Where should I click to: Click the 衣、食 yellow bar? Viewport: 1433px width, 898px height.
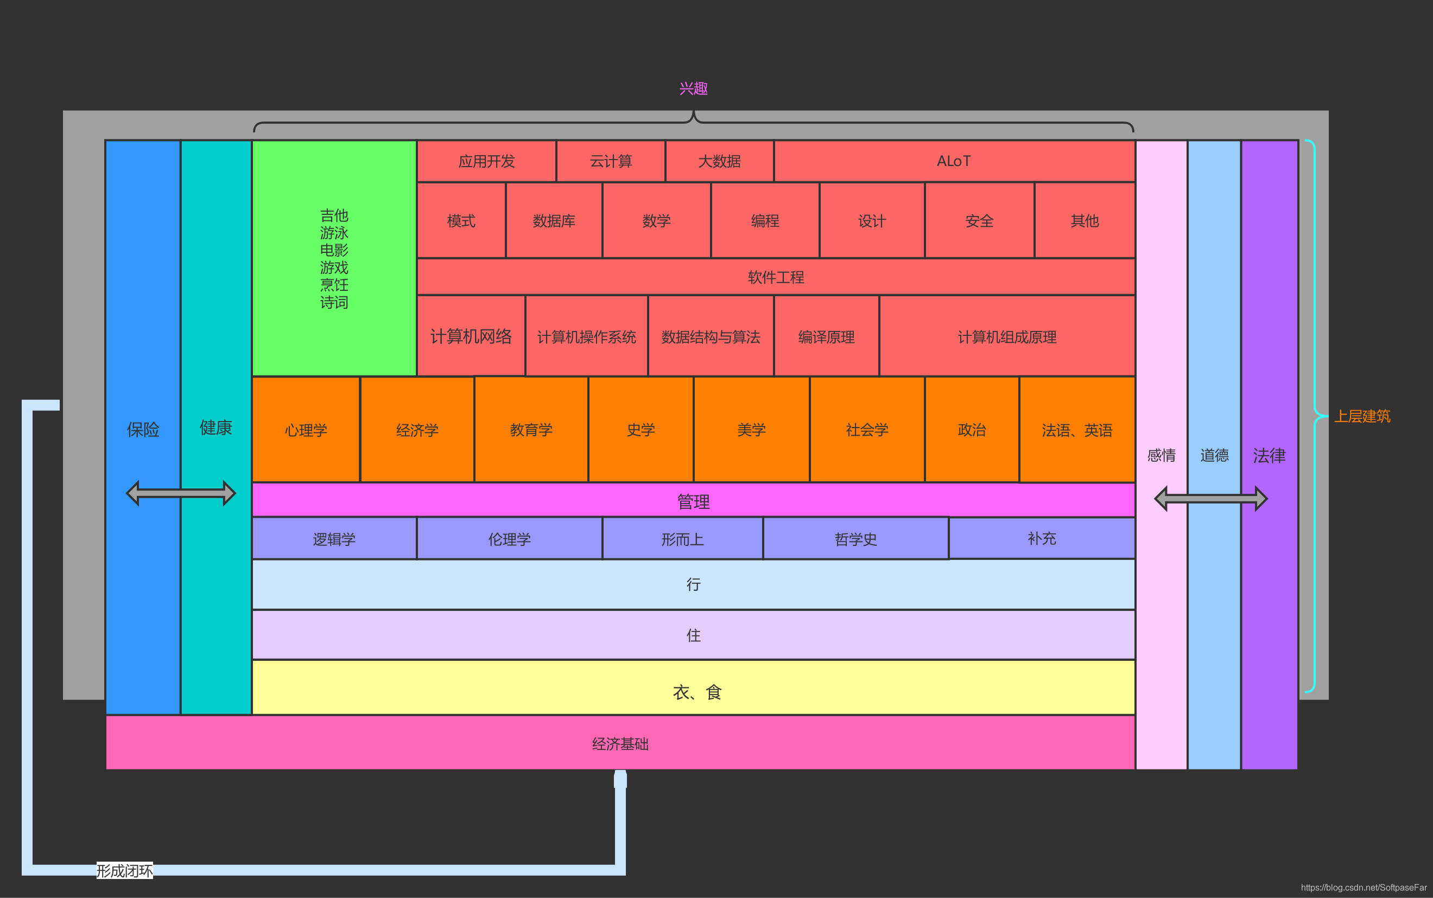tap(693, 687)
